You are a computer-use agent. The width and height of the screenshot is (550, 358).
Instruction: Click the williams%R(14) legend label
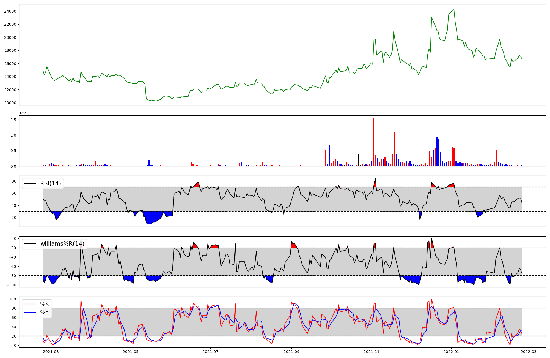(x=62, y=244)
